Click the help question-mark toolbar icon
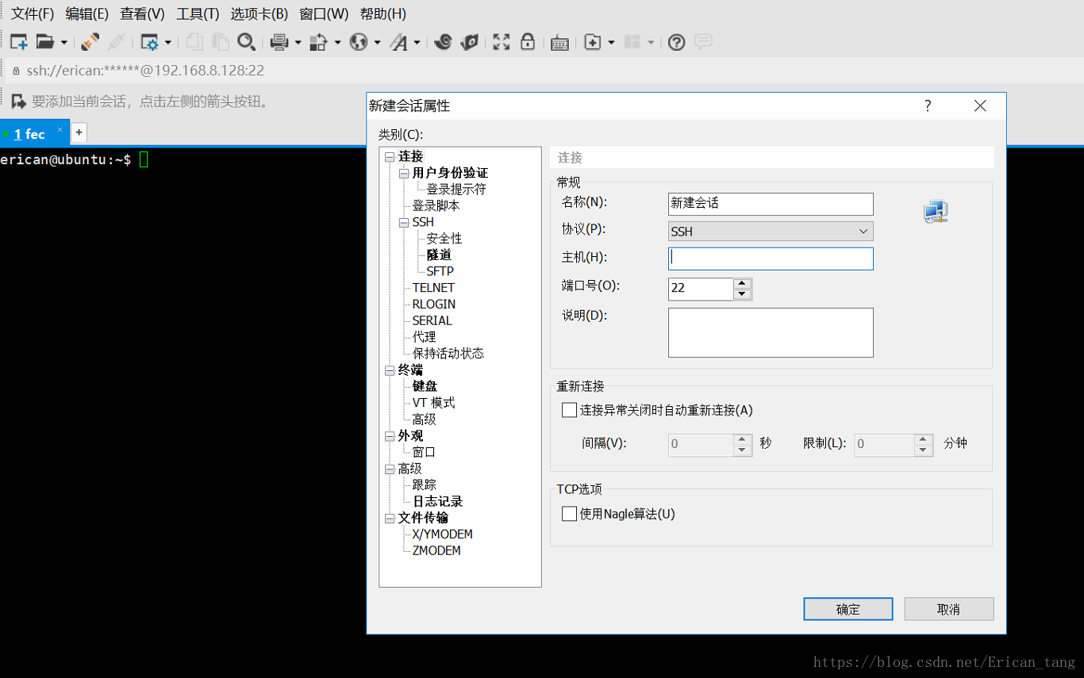Viewport: 1084px width, 678px height. click(676, 42)
